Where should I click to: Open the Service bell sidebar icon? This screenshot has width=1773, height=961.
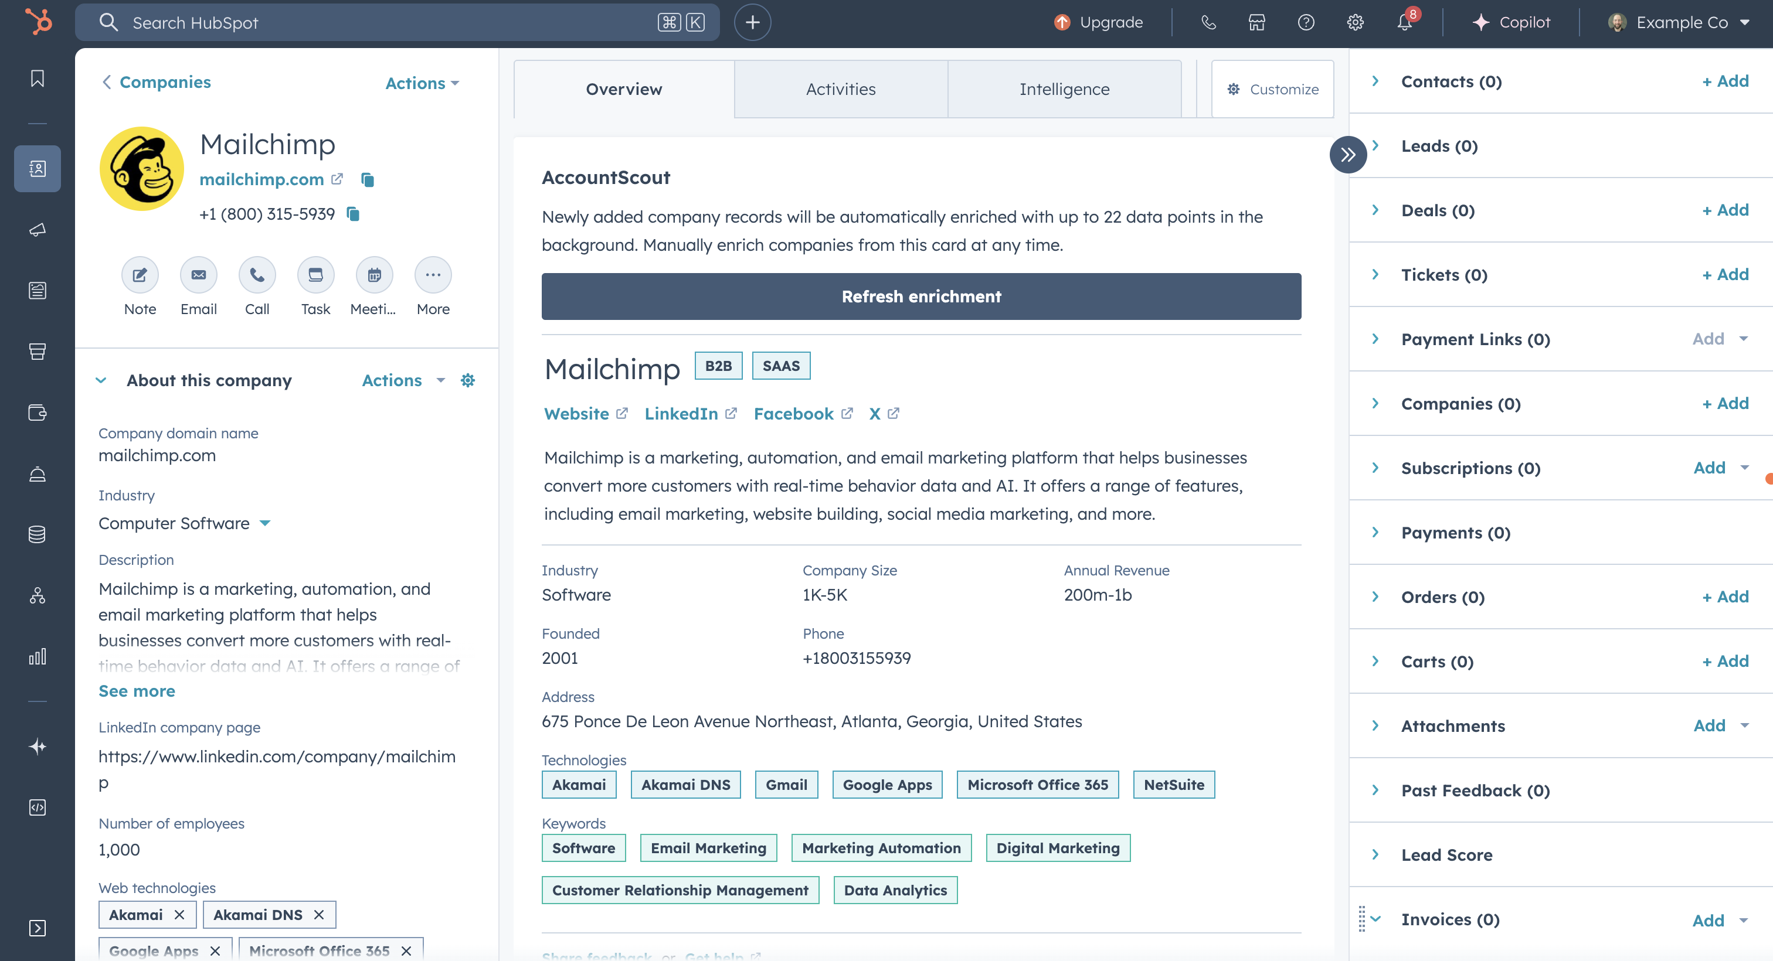point(37,474)
